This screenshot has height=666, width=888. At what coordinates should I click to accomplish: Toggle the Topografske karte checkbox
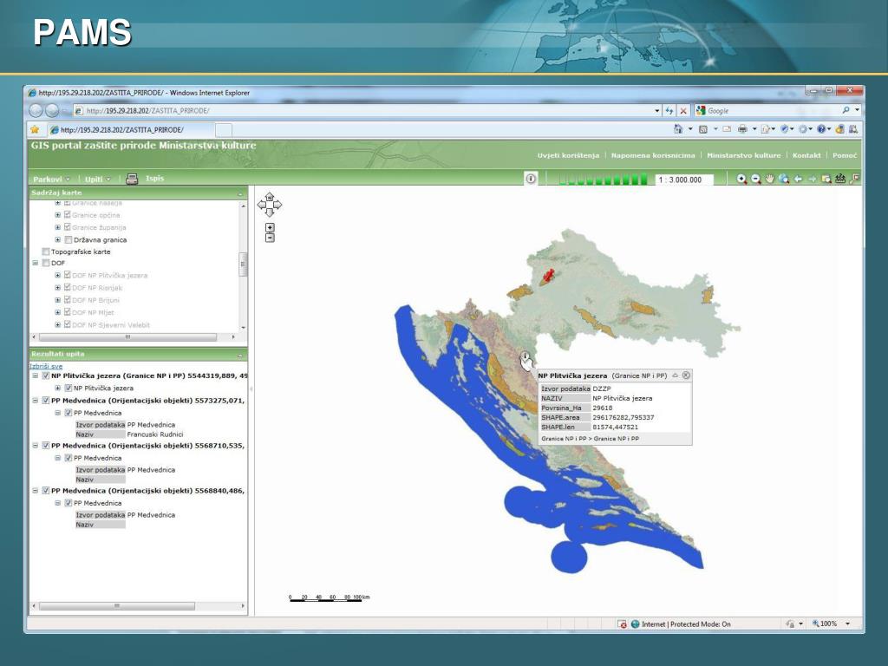[x=46, y=251]
